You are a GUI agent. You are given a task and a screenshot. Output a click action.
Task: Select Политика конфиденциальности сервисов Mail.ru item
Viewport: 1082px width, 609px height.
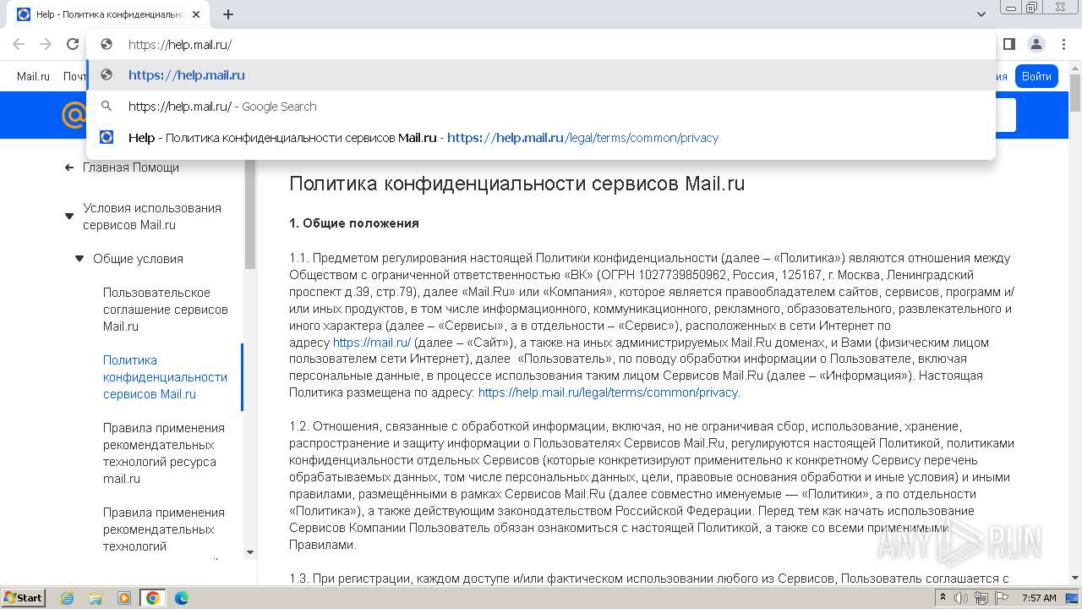coord(165,377)
